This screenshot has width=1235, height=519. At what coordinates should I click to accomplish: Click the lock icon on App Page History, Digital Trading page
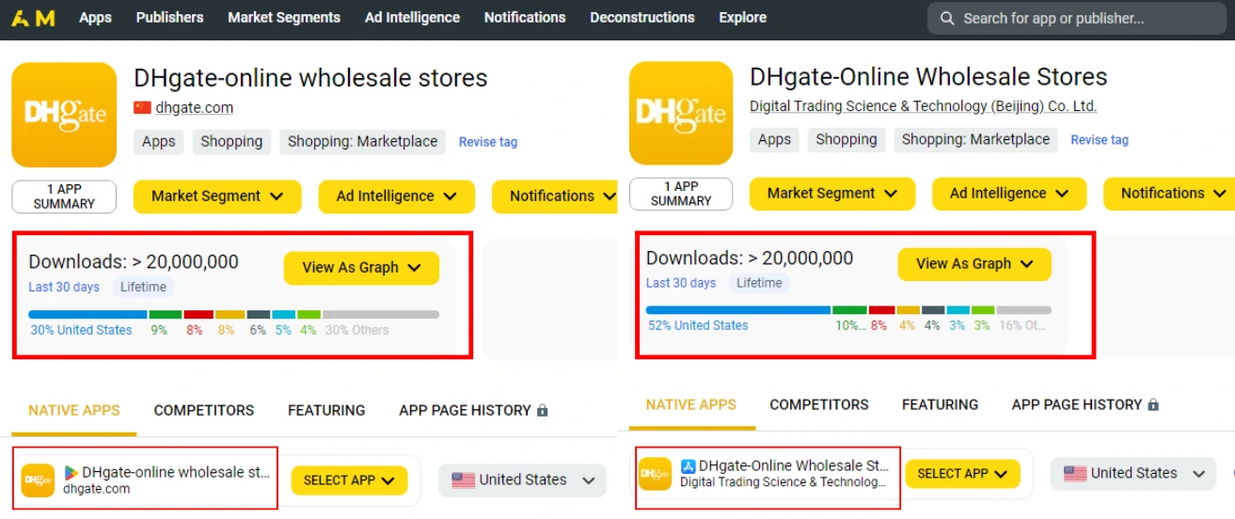click(1153, 405)
